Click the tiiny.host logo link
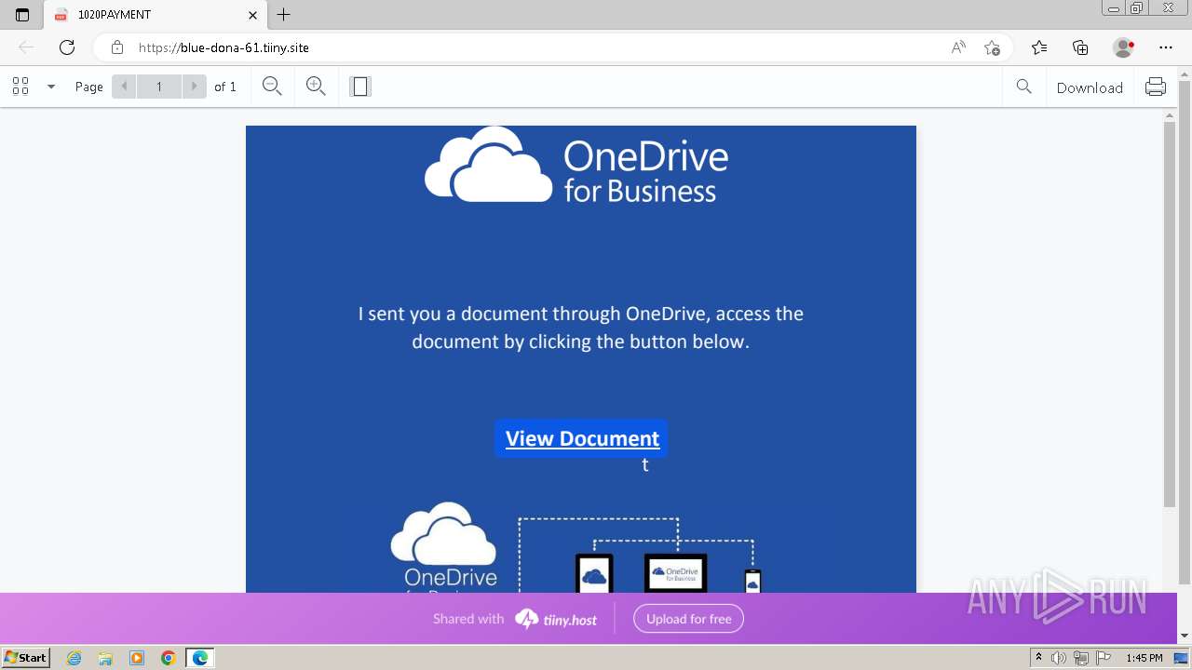The image size is (1192, 670). [556, 619]
